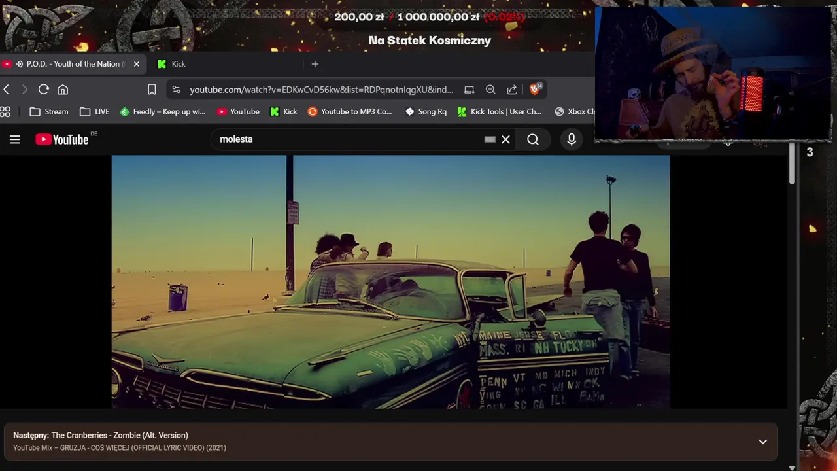Click the YouTube Mix GRUZJA playlist title

(120, 448)
